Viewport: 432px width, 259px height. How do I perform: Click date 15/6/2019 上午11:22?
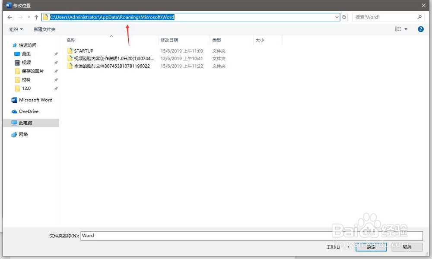[x=182, y=66]
